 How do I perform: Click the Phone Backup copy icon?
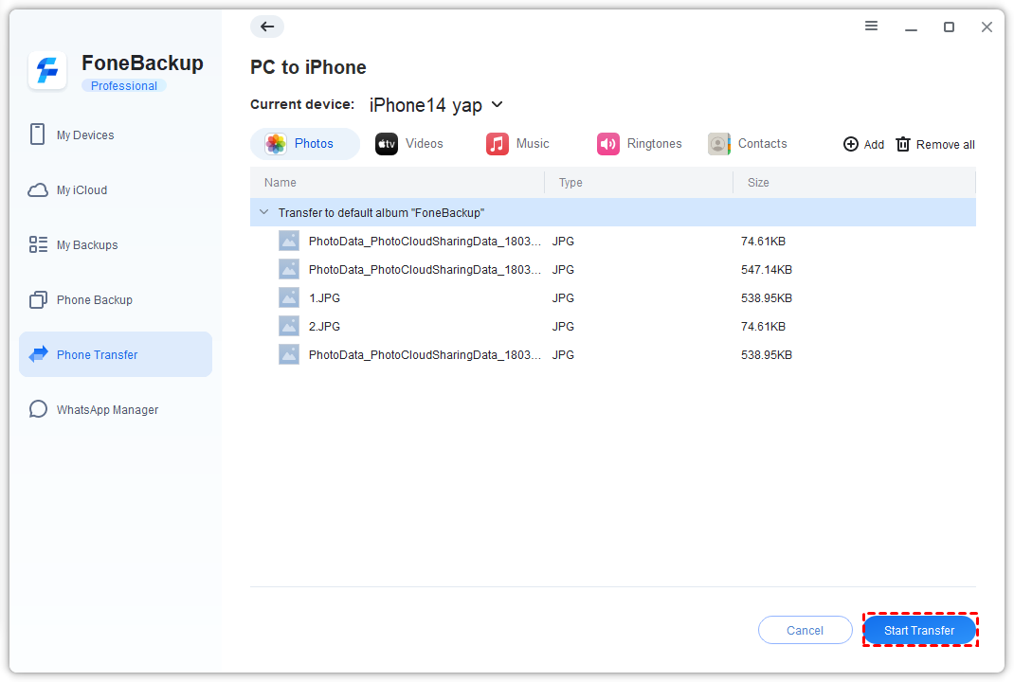38,300
